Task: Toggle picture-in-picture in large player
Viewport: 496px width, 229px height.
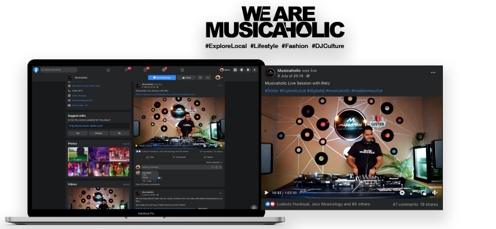Action: tap(423, 192)
